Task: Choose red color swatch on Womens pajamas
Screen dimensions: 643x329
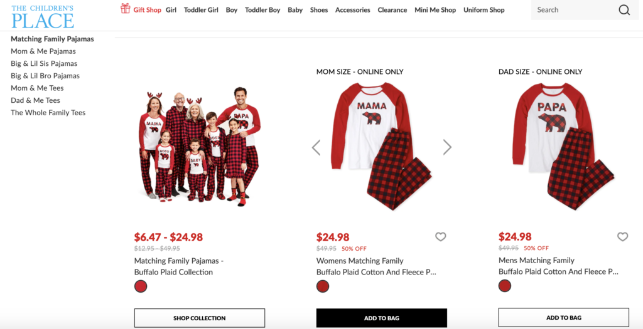Action: (x=323, y=286)
